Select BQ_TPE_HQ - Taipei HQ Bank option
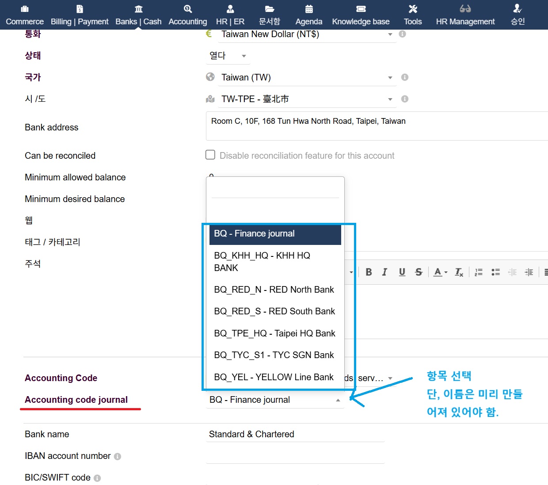 (x=274, y=333)
